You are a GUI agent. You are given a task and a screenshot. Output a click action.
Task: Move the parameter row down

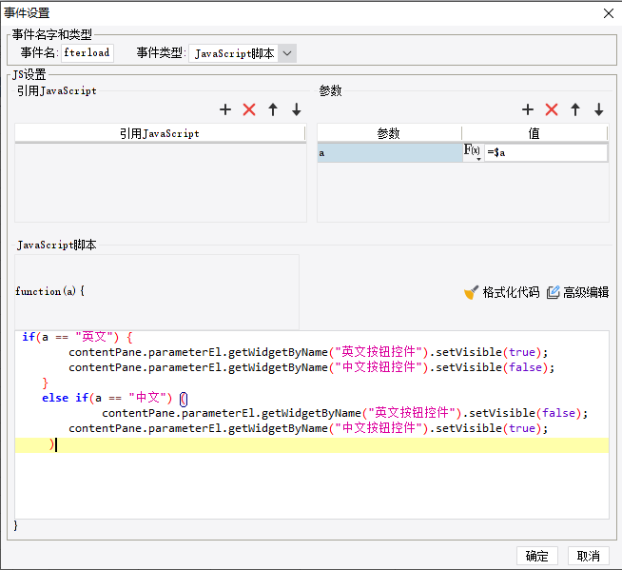point(599,110)
